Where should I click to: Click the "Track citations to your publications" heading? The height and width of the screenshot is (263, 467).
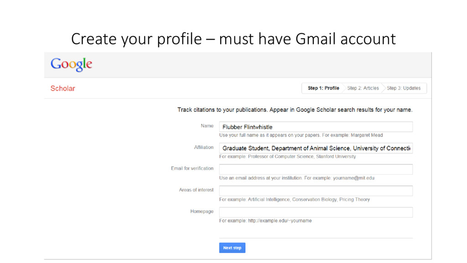[x=295, y=110]
